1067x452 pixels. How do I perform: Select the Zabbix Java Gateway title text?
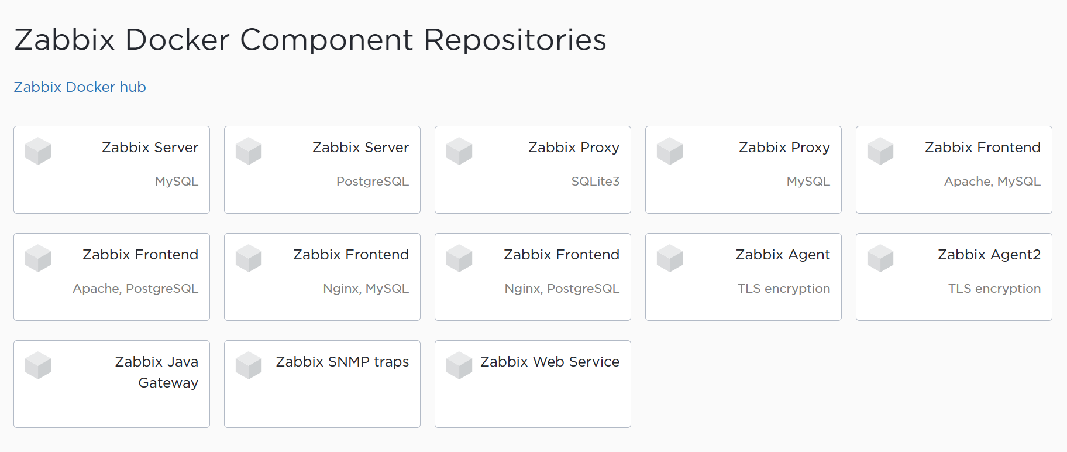(157, 372)
